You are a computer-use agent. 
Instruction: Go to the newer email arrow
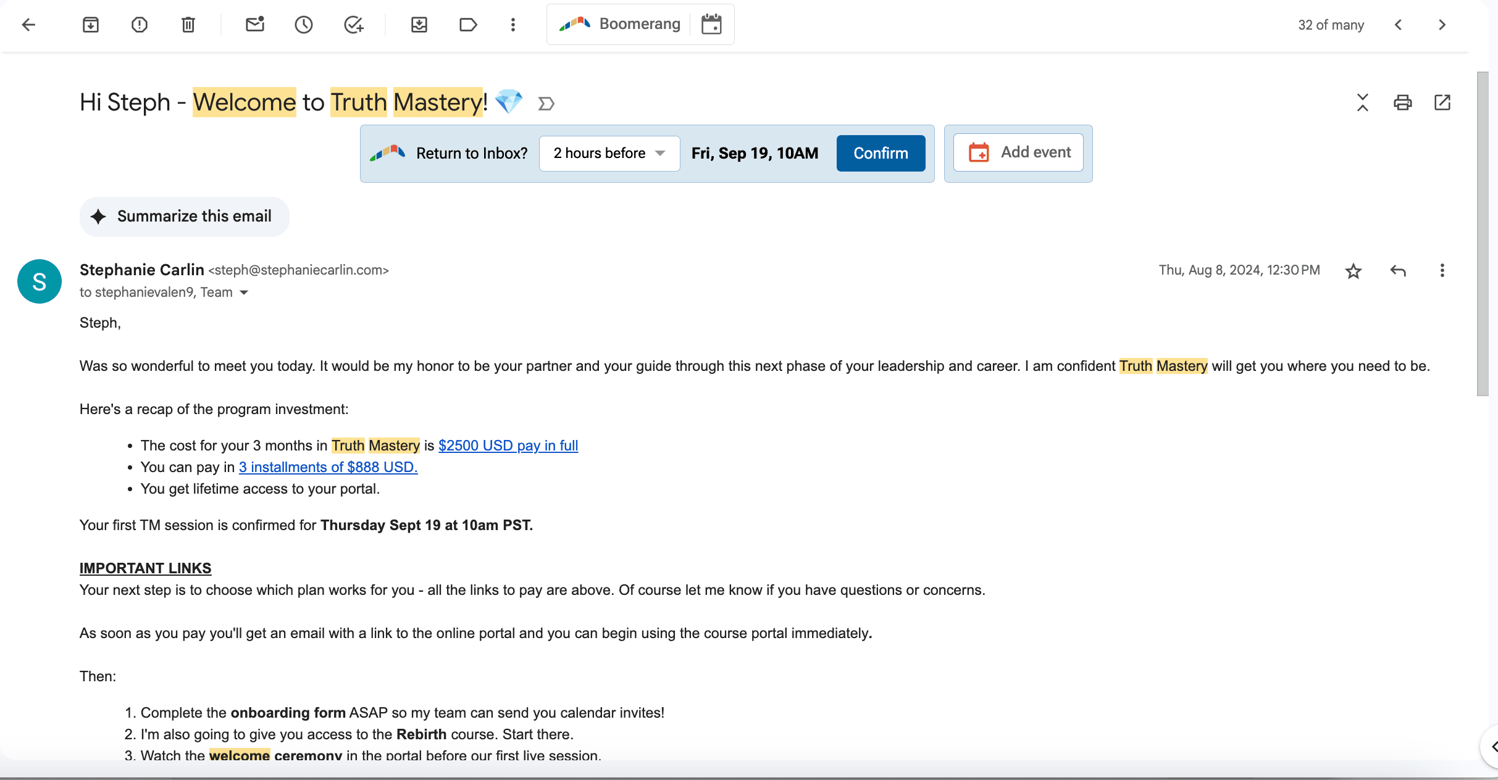pyautogui.click(x=1398, y=25)
